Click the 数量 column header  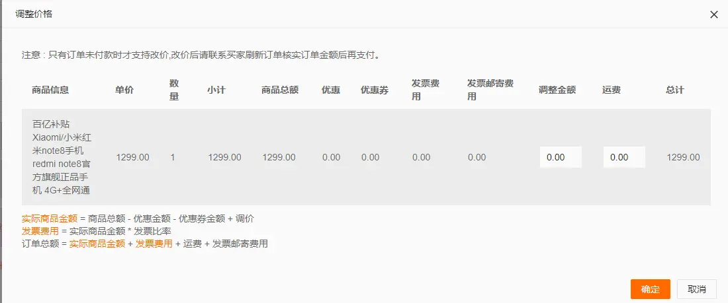pos(174,90)
